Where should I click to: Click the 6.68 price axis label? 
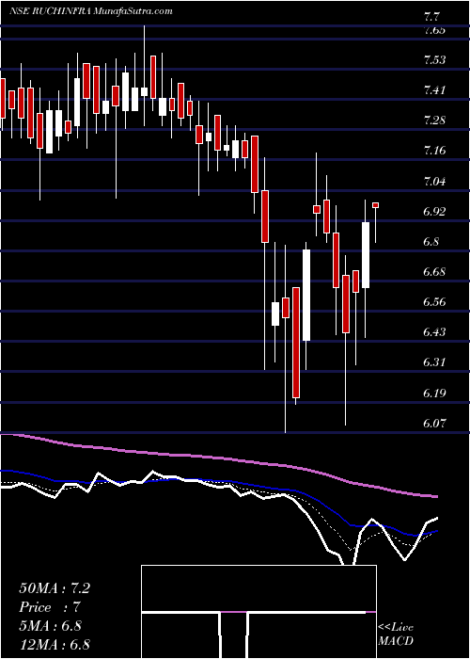pyautogui.click(x=434, y=272)
